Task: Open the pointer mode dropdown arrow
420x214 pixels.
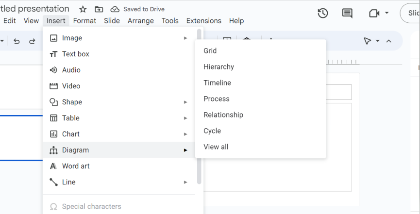Action: [x=378, y=41]
